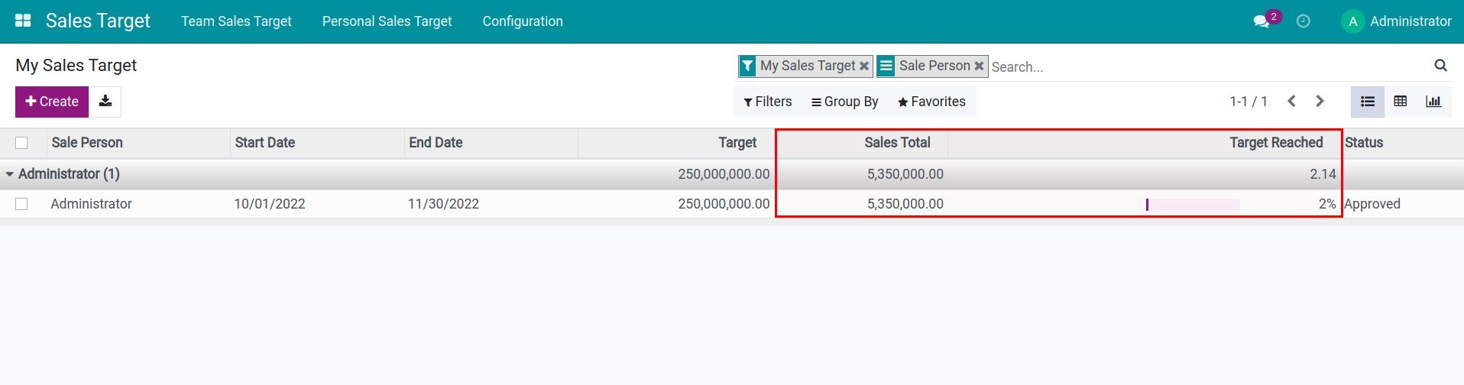Open the activities clock icon
The image size is (1464, 385).
[1304, 21]
